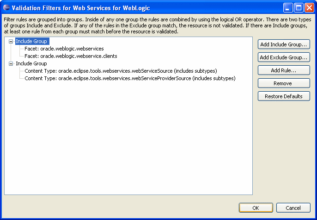Screen dimensions: 317x220
Task: Close the dialog with the red X
Action: pyautogui.click(x=309, y=8)
